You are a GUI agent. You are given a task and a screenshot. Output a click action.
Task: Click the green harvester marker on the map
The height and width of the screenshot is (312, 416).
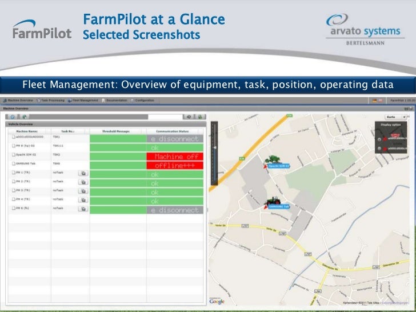(x=272, y=159)
